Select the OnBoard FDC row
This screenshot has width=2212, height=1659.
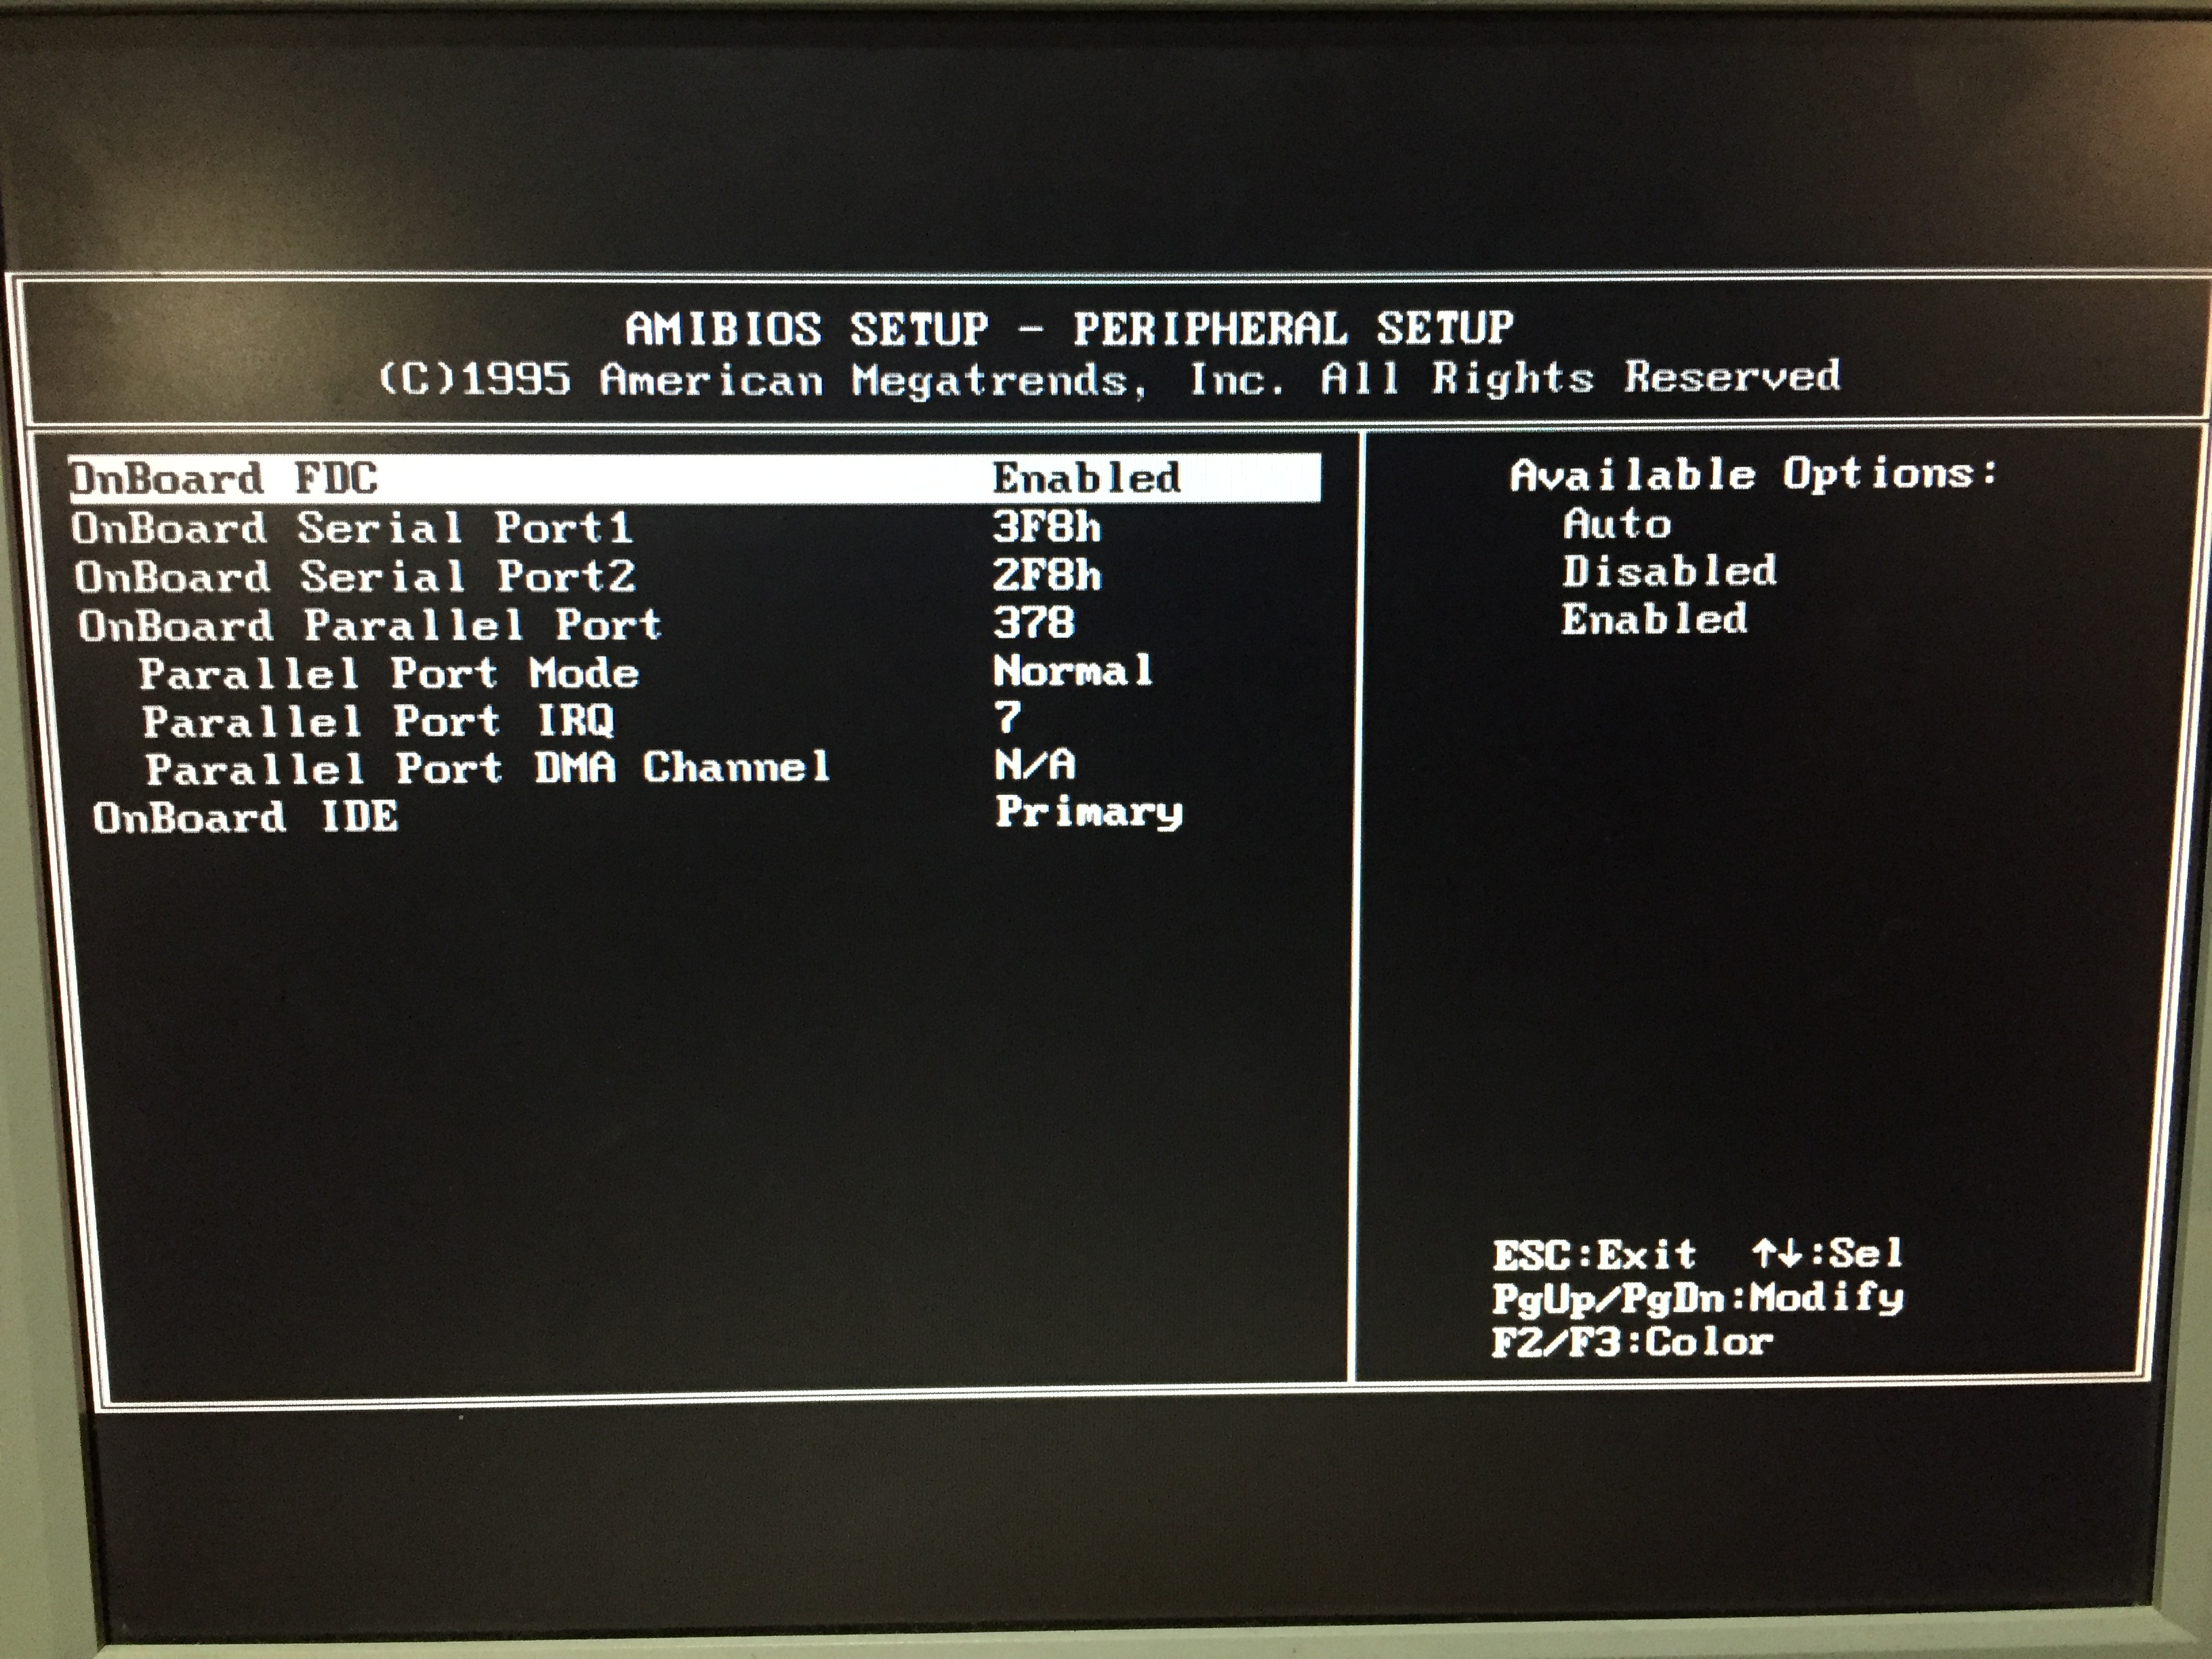(225, 479)
